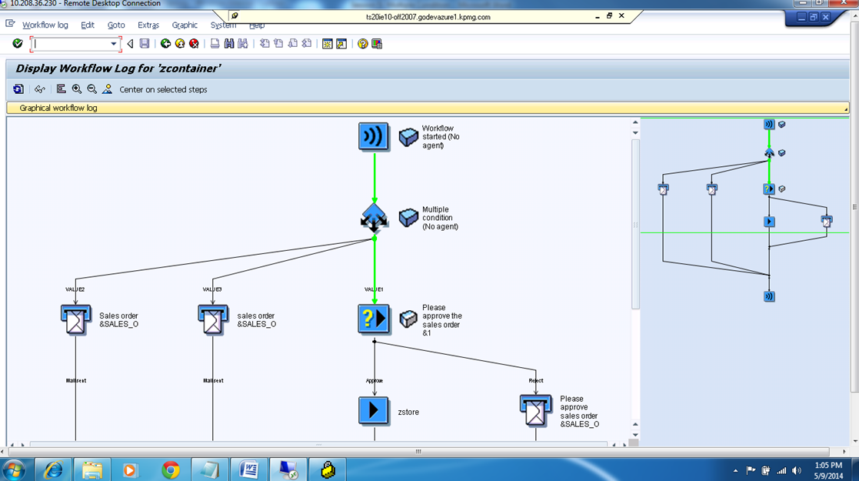Screen dimensions: 859x481
Task: Click the green Enter checkmark button
Action: [16, 44]
